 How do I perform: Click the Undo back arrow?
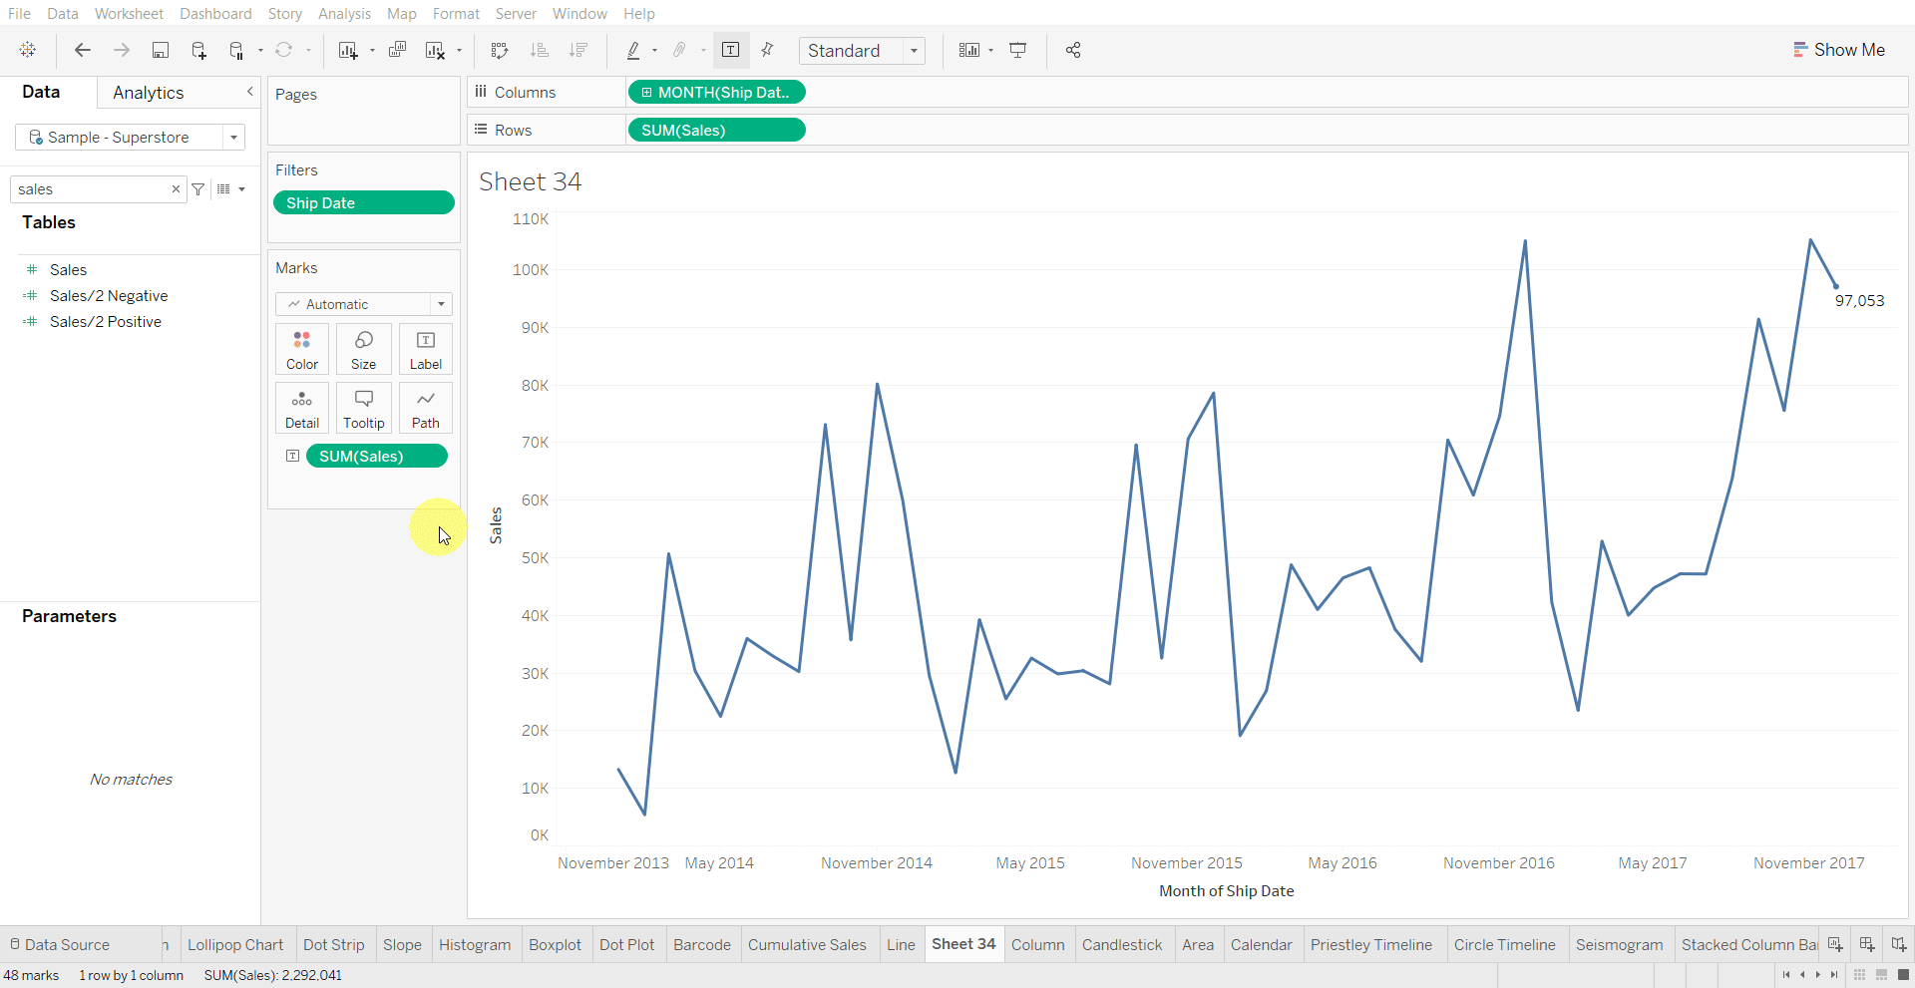[x=83, y=50]
